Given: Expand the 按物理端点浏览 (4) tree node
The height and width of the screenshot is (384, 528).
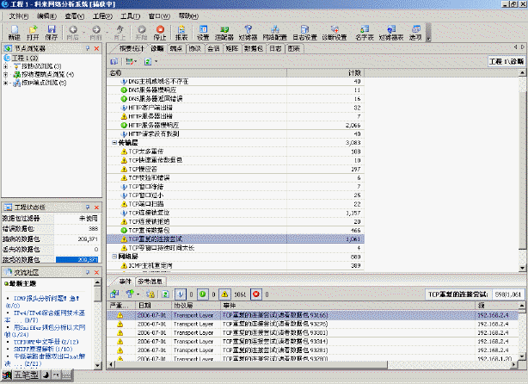Looking at the screenshot, I should click(x=5, y=75).
